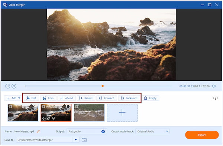
Task: Click the playback time readout
Action: click(x=194, y=86)
